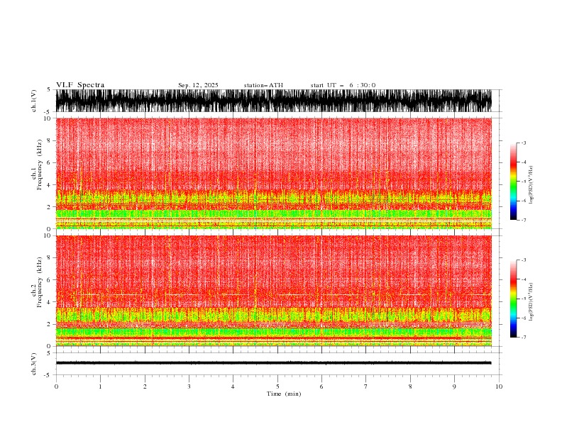Click time axis tick label '5'
Viewport: 562px width, 434px height.
277,386
